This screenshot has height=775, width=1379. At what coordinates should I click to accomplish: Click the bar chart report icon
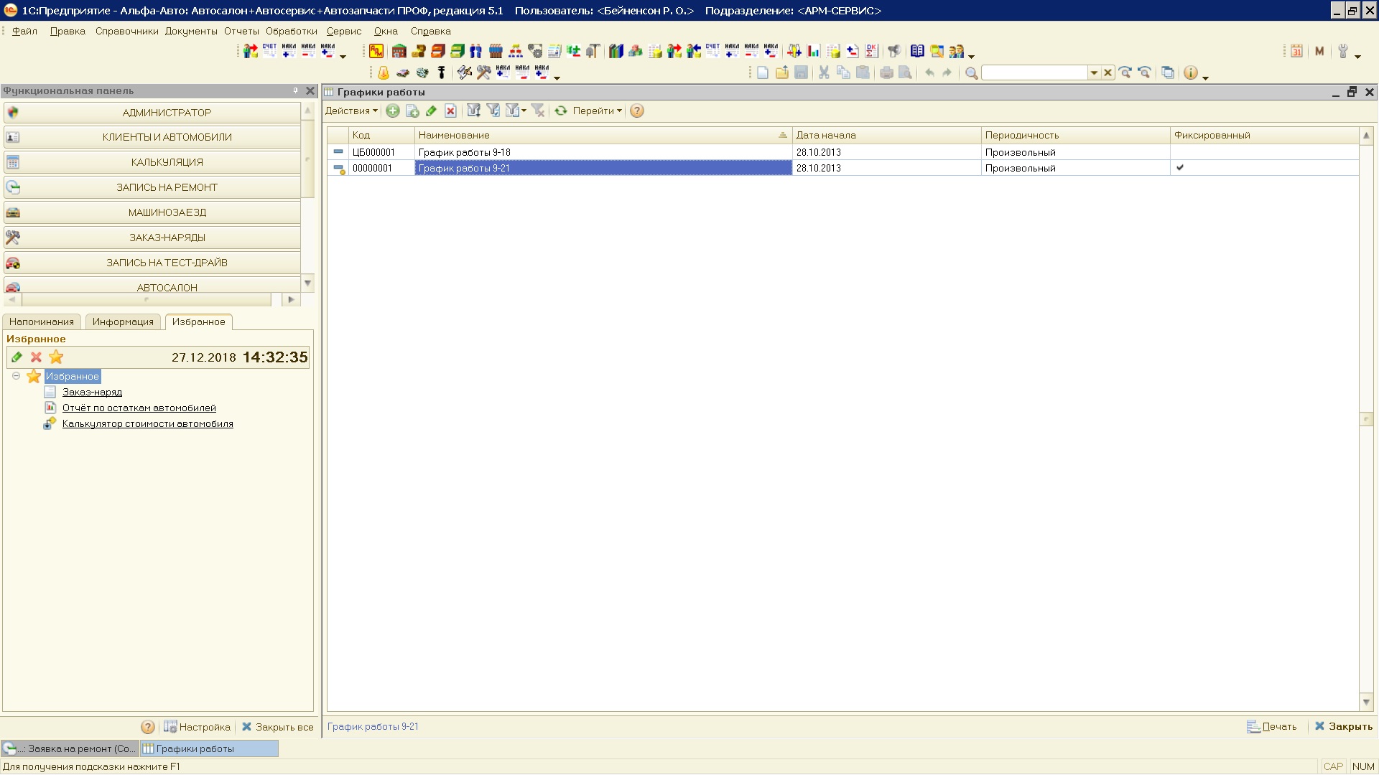[814, 51]
